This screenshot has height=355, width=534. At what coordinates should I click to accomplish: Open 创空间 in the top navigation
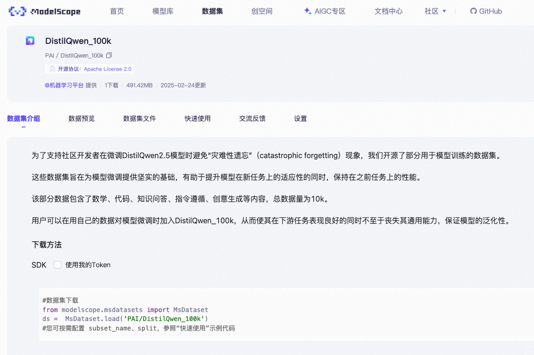point(262,11)
